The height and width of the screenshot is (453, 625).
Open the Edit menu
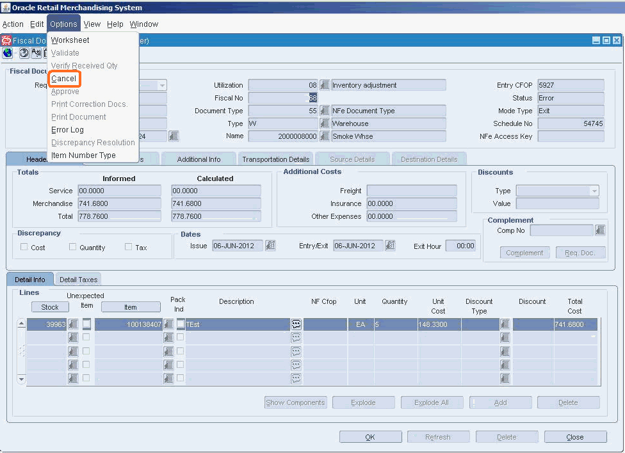pyautogui.click(x=37, y=24)
